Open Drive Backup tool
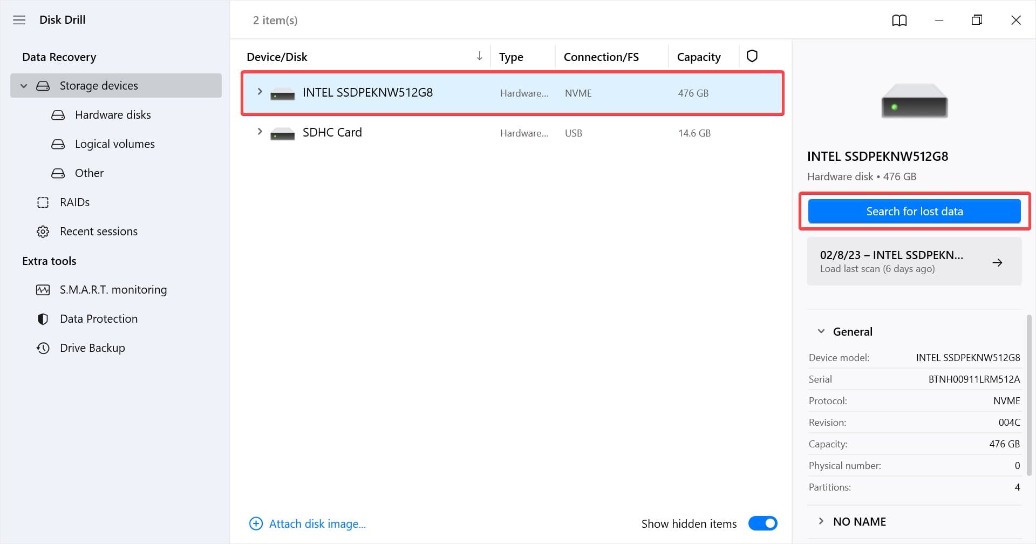Screen dimensions: 1036x544 click(x=92, y=348)
